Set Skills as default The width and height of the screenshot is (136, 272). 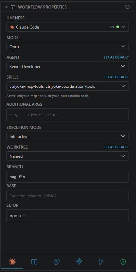click(x=116, y=77)
